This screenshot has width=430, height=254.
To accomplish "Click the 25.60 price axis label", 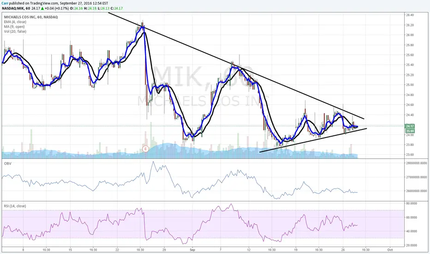I will [410, 55].
